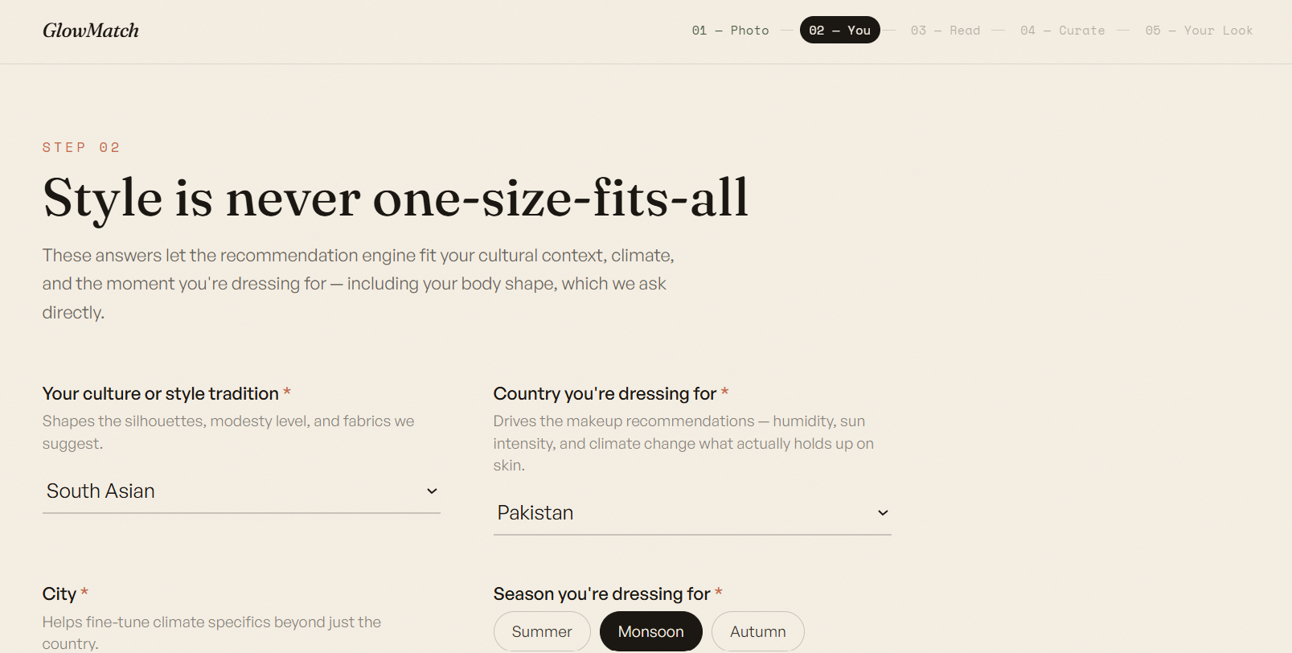The width and height of the screenshot is (1292, 653).
Task: Open the Pakistan country select
Action: (692, 513)
